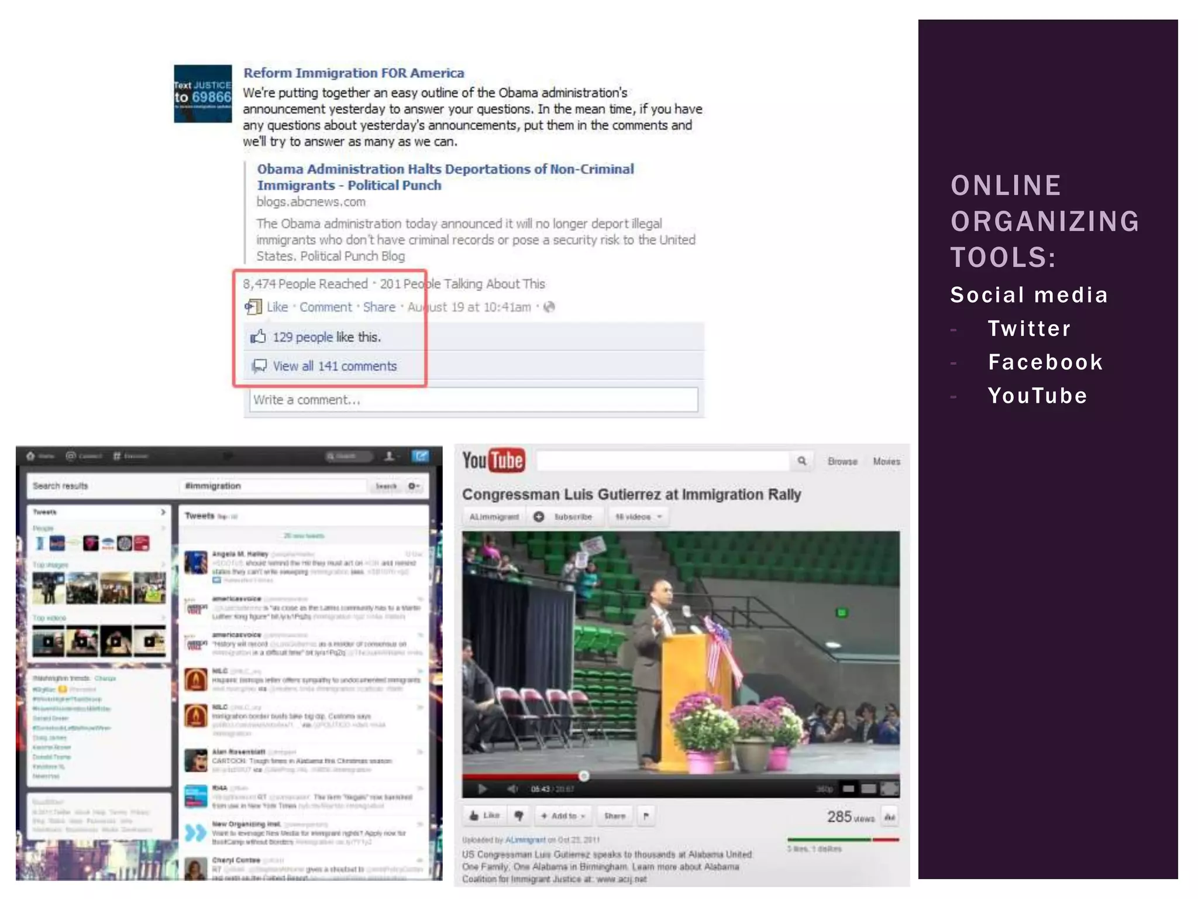View all 141 comments link

335,366
